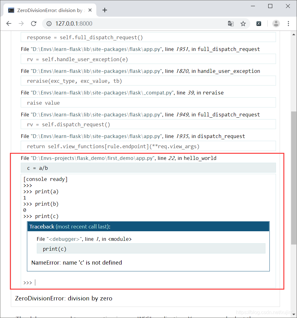Click the File "<debugger>", line 1 entry
This screenshot has width=297, height=318.
84,239
